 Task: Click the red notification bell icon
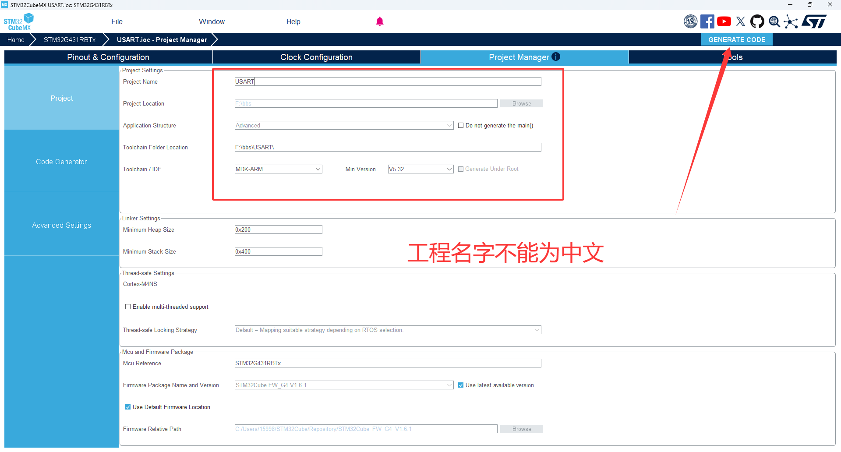tap(380, 21)
